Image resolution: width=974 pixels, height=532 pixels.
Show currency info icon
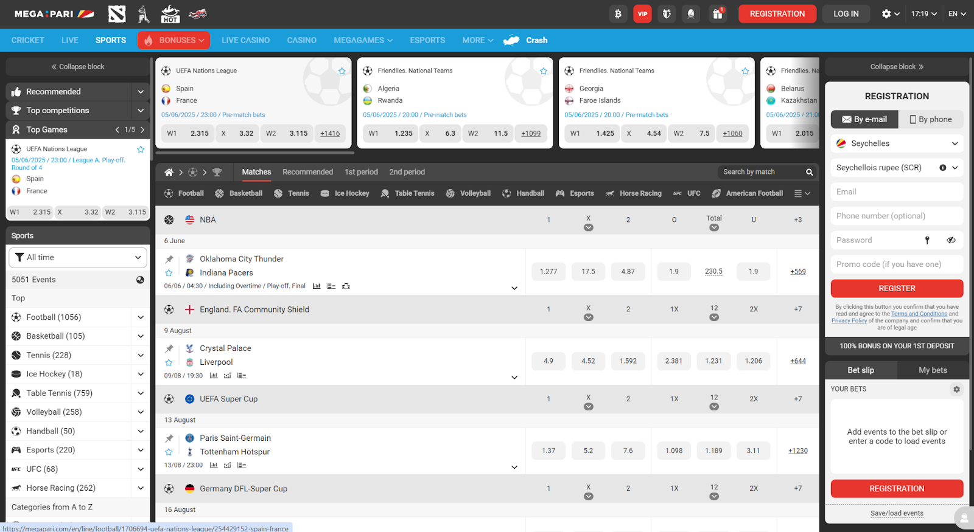click(942, 168)
